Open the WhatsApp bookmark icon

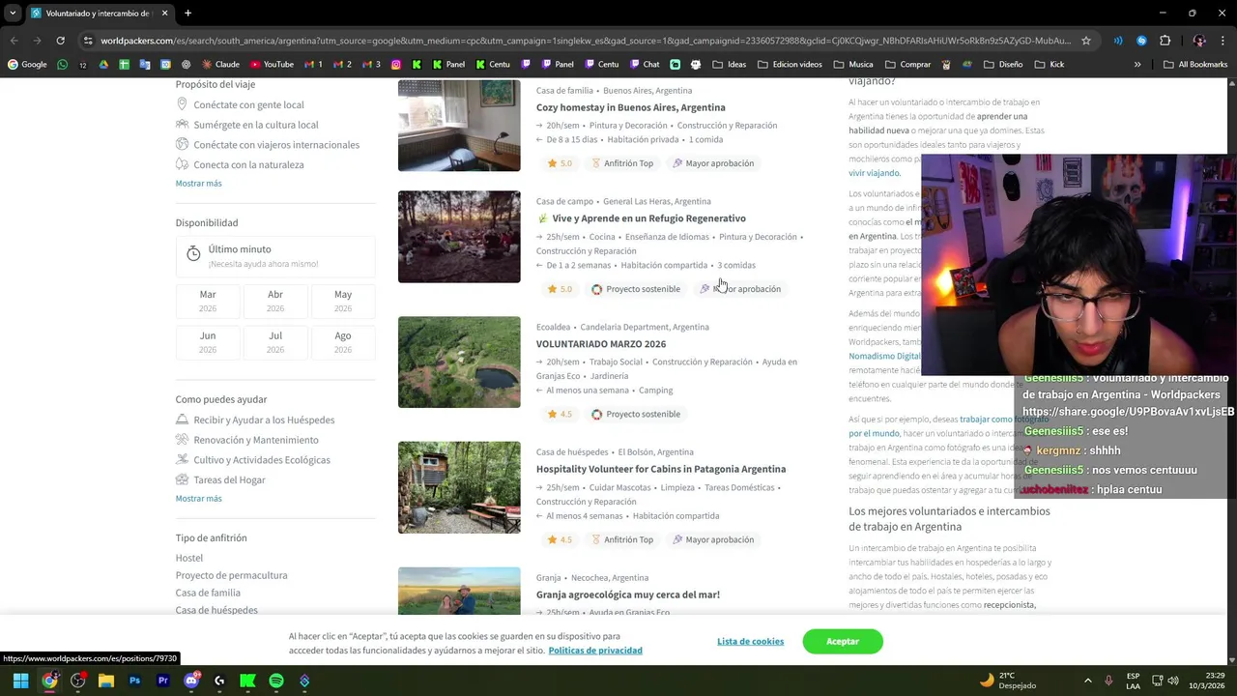pos(63,65)
